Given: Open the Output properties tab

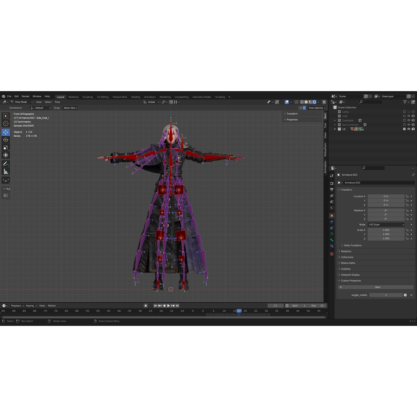Looking at the screenshot, I should (332, 190).
